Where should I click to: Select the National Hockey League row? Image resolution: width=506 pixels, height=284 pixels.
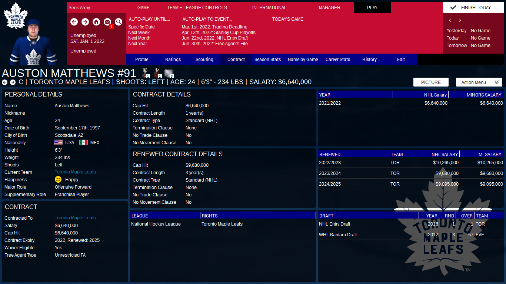click(223, 224)
